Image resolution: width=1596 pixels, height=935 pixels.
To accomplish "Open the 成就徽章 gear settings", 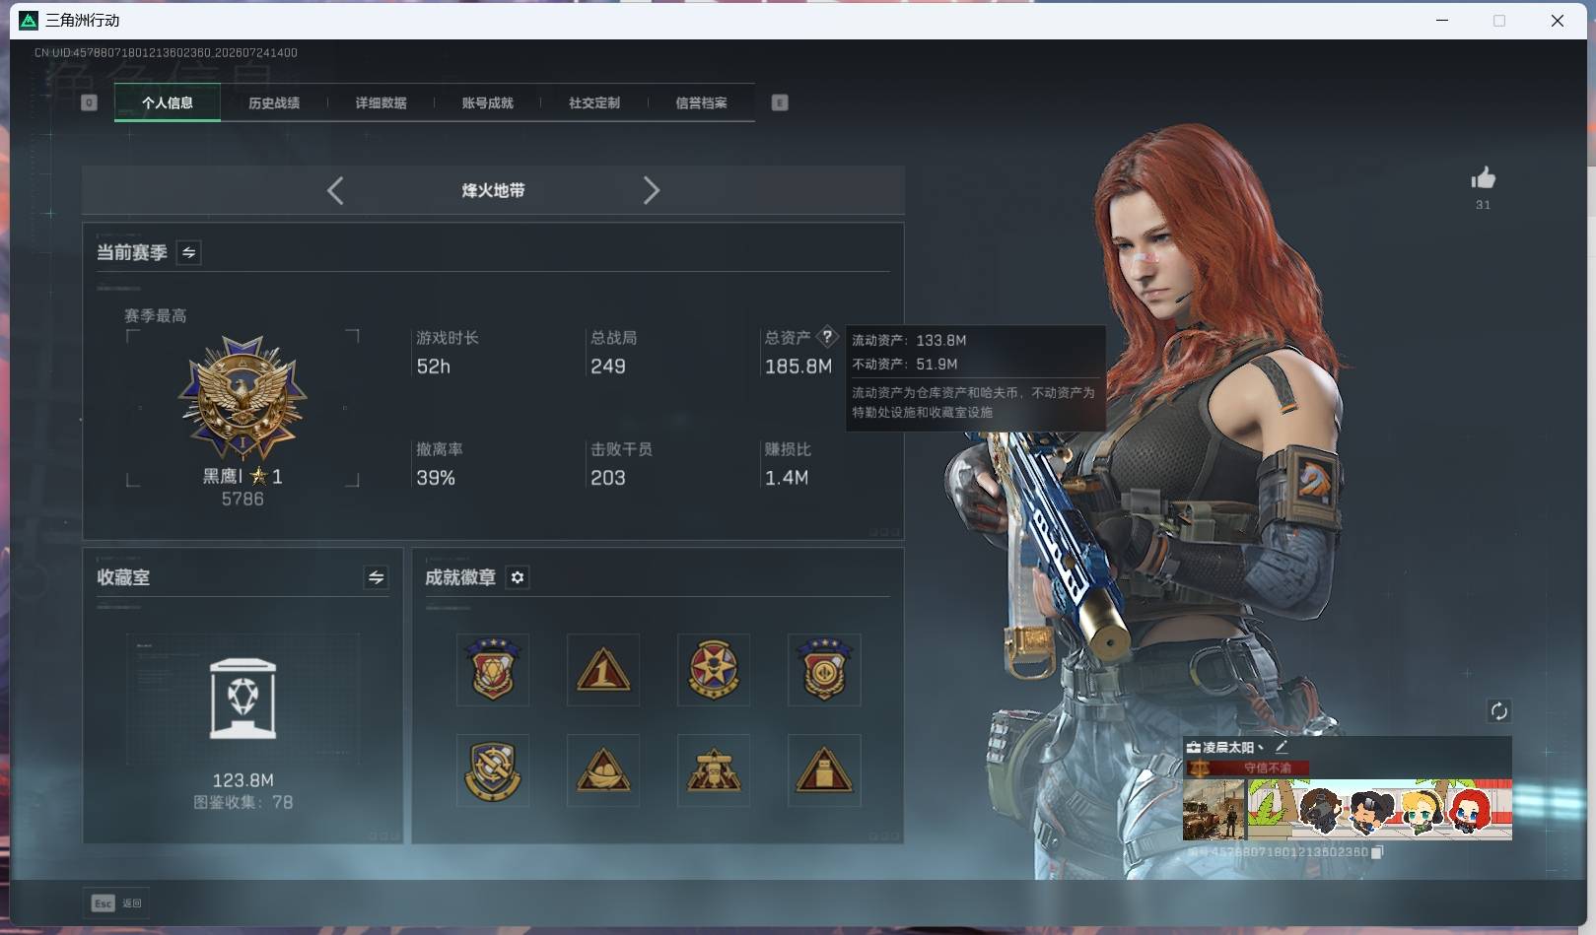I will coord(518,577).
